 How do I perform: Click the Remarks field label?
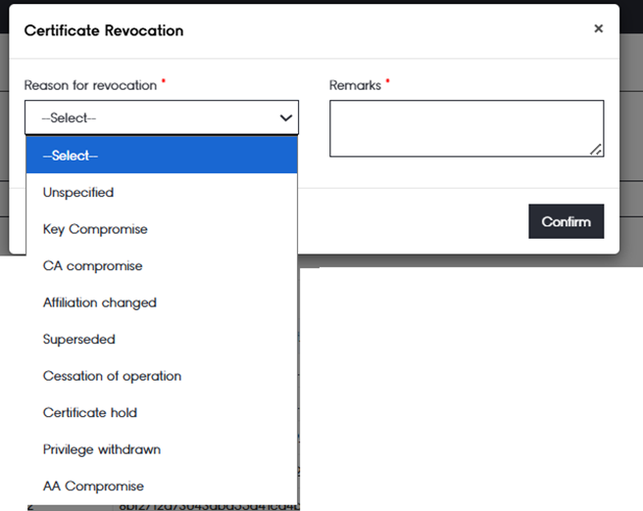pyautogui.click(x=355, y=85)
